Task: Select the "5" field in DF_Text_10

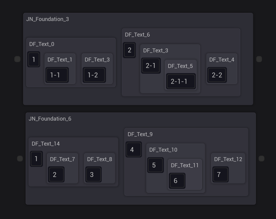Action: click(155, 165)
